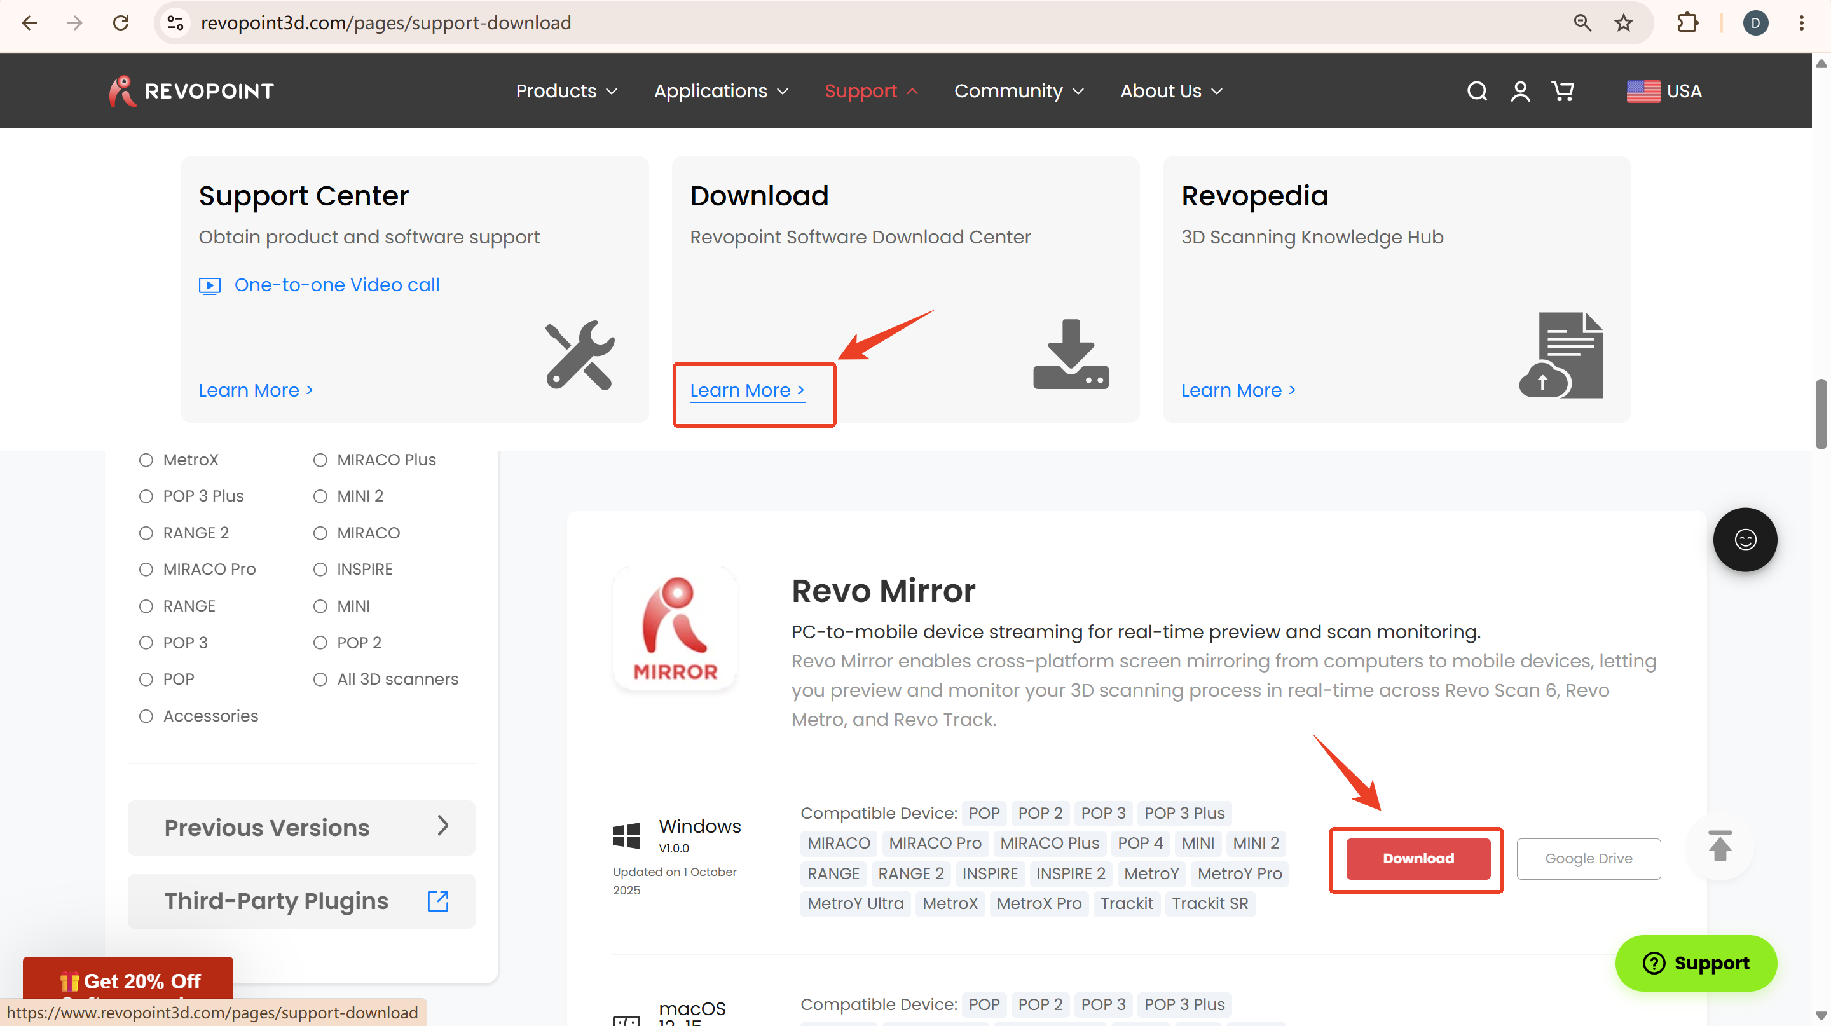
Task: Click the Revo Mirror app icon
Action: click(675, 628)
